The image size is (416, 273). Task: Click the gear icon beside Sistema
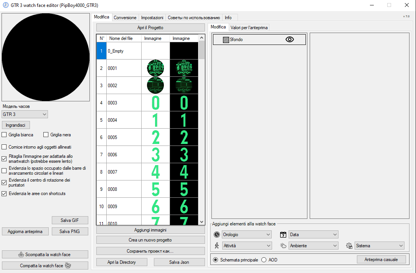pyautogui.click(x=349, y=246)
